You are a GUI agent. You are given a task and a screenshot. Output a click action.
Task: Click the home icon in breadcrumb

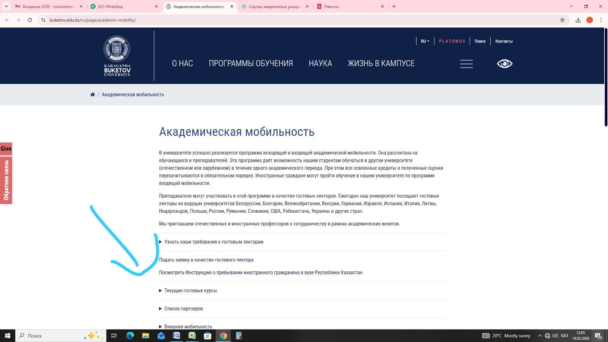[x=92, y=95]
